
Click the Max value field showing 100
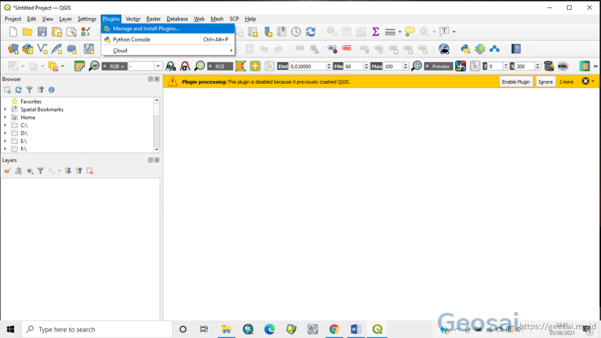click(x=393, y=66)
